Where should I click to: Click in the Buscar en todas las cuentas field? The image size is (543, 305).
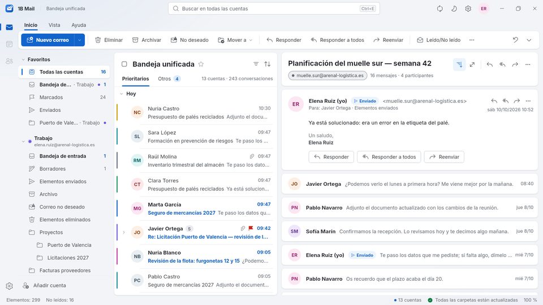pos(274,8)
